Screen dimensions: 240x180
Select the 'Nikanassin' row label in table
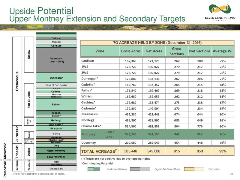coord(89,114)
